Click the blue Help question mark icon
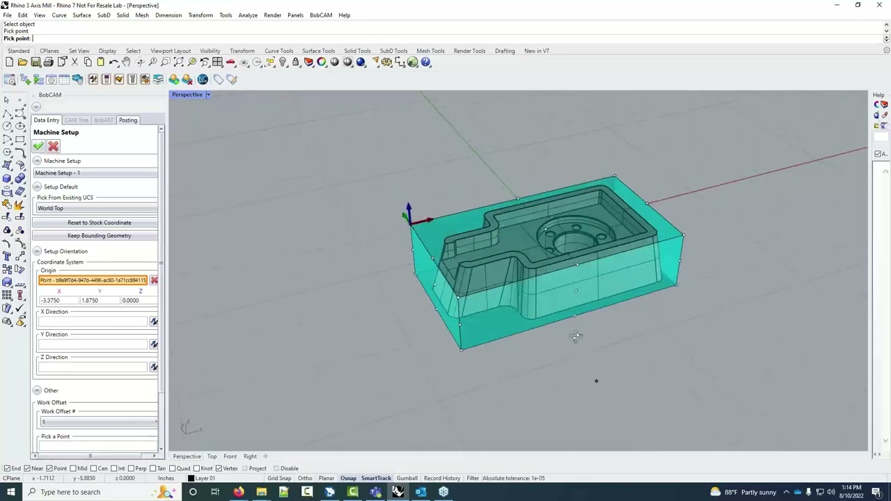Viewport: 891px width, 501px height. [x=426, y=62]
